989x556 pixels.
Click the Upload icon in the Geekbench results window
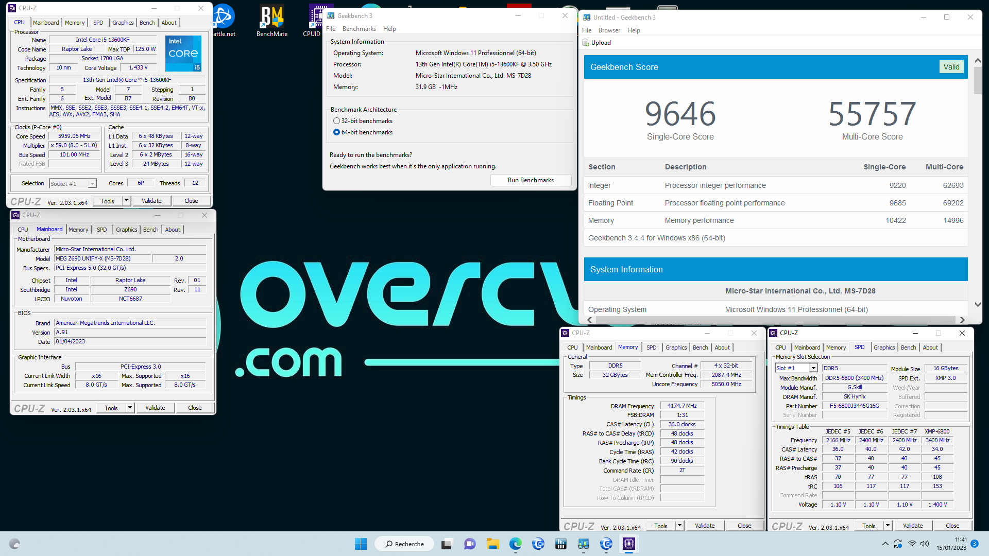pos(585,43)
